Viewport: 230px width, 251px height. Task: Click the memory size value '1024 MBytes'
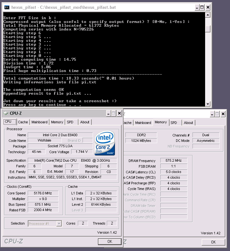141,141
